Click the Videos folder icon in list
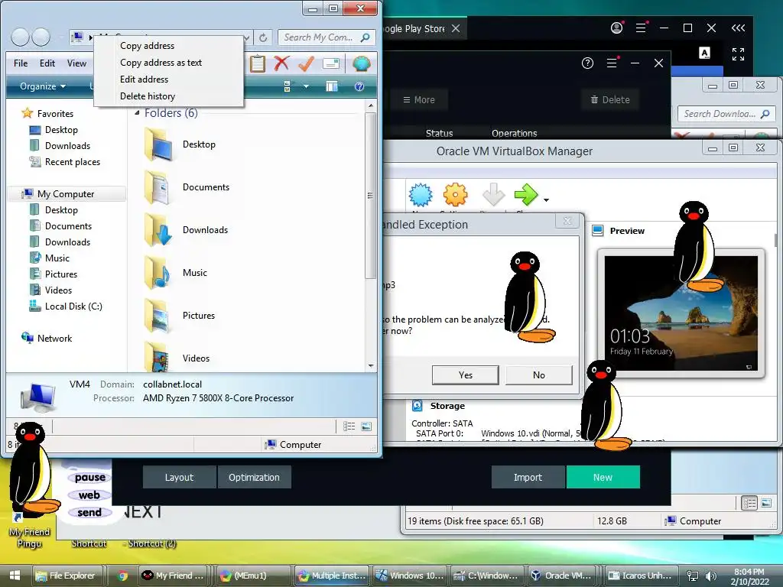The width and height of the screenshot is (783, 587). click(158, 357)
